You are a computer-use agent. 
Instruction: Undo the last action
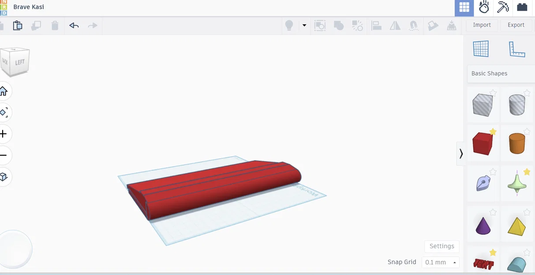coord(74,26)
